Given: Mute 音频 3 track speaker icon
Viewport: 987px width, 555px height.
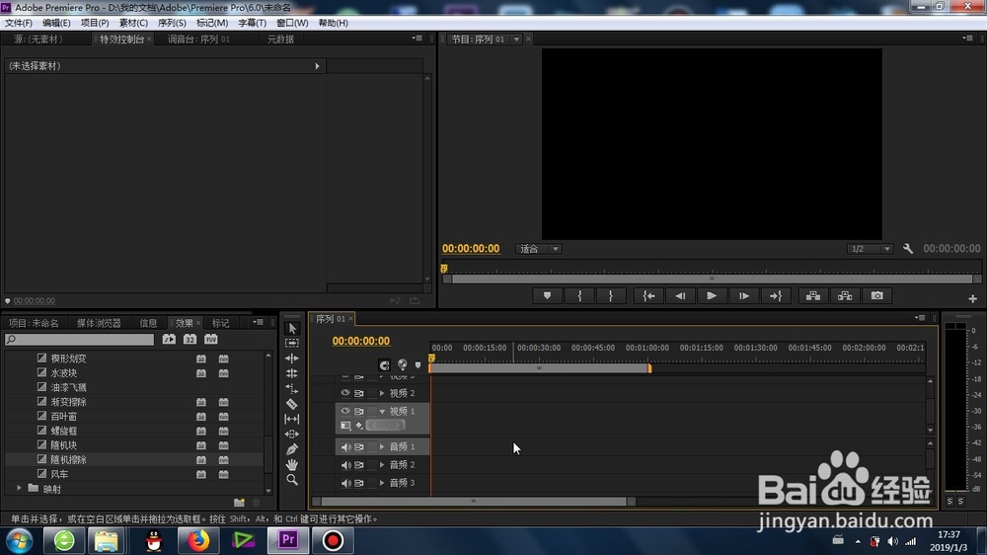Looking at the screenshot, I should tap(345, 483).
